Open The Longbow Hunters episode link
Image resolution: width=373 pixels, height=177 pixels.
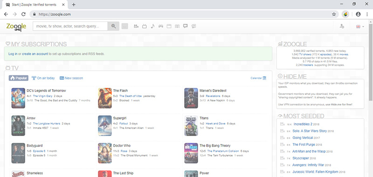[x=46, y=124]
